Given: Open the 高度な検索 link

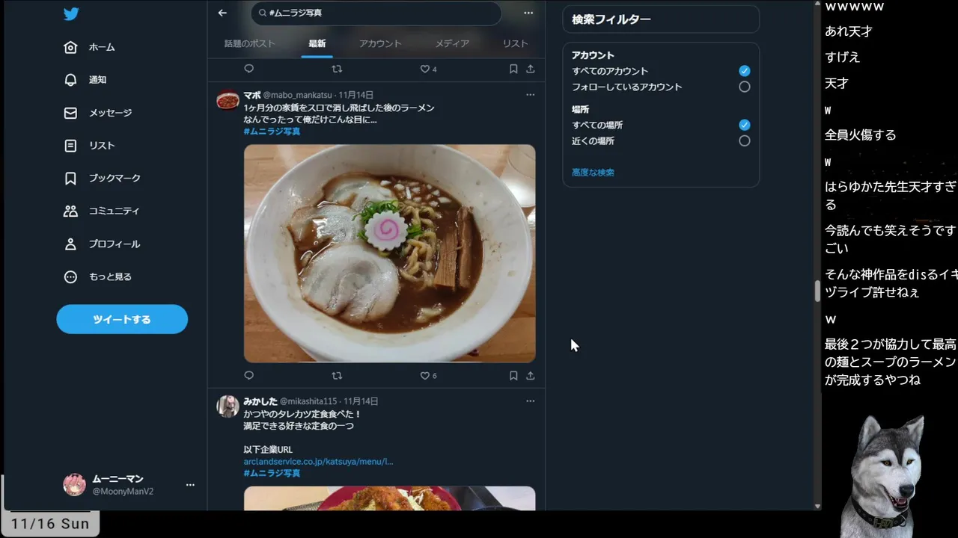Looking at the screenshot, I should 593,173.
